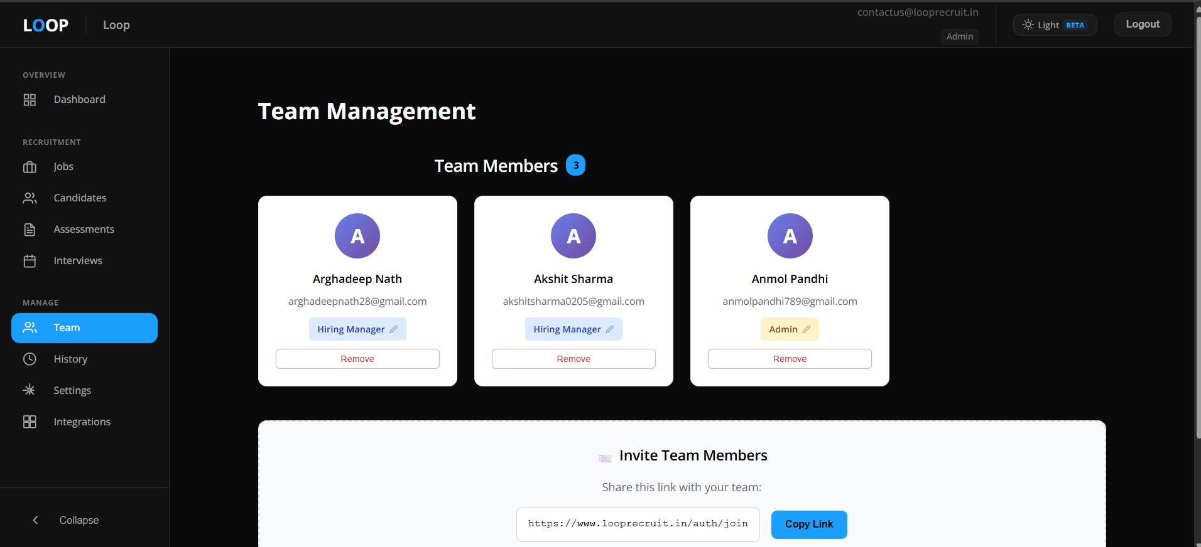
Task: Click the Candidates people icon
Action: point(30,198)
